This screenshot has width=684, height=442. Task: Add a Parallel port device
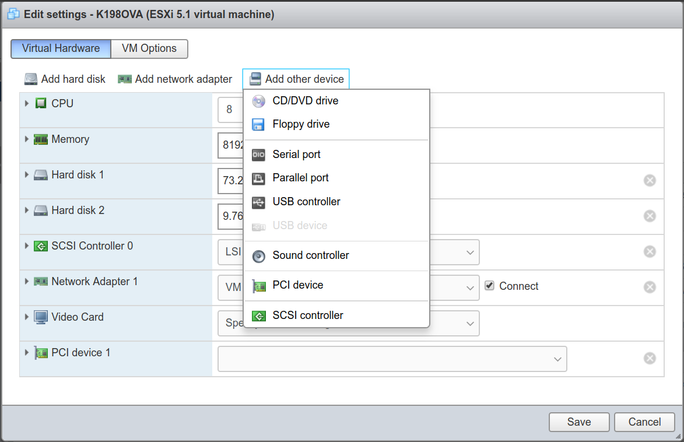[x=300, y=177]
